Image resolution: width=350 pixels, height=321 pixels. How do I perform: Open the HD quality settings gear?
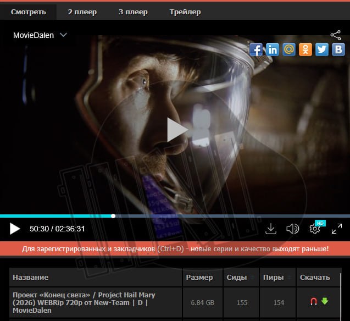point(315,229)
